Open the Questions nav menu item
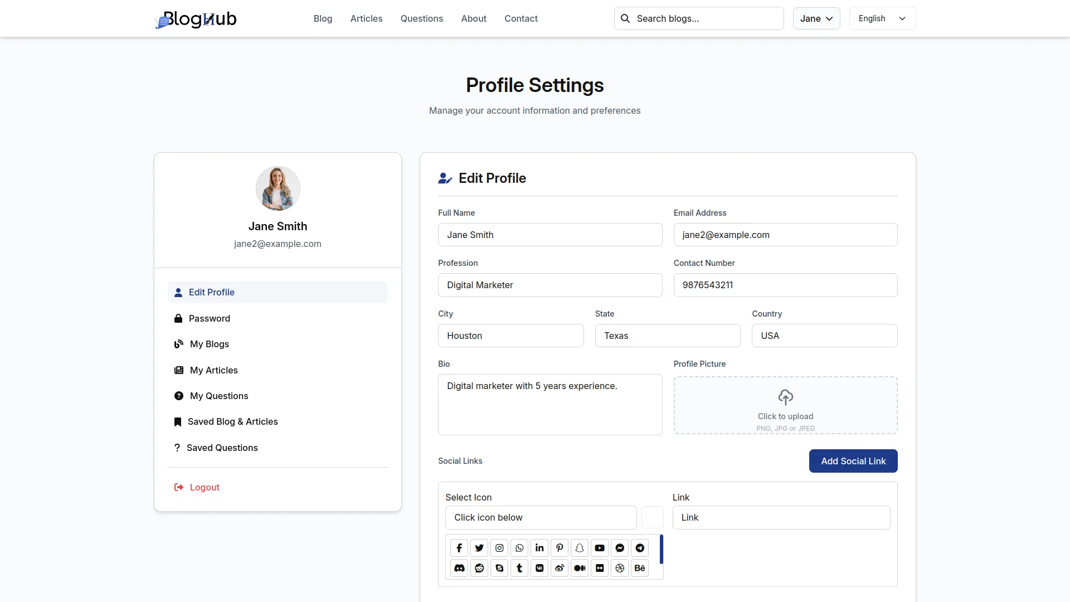Screen dimensions: 1070x602 (x=421, y=18)
